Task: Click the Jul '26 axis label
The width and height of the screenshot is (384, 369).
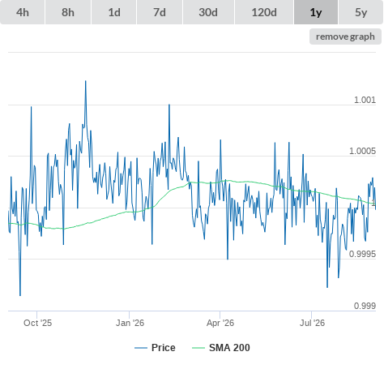Action: coord(312,323)
